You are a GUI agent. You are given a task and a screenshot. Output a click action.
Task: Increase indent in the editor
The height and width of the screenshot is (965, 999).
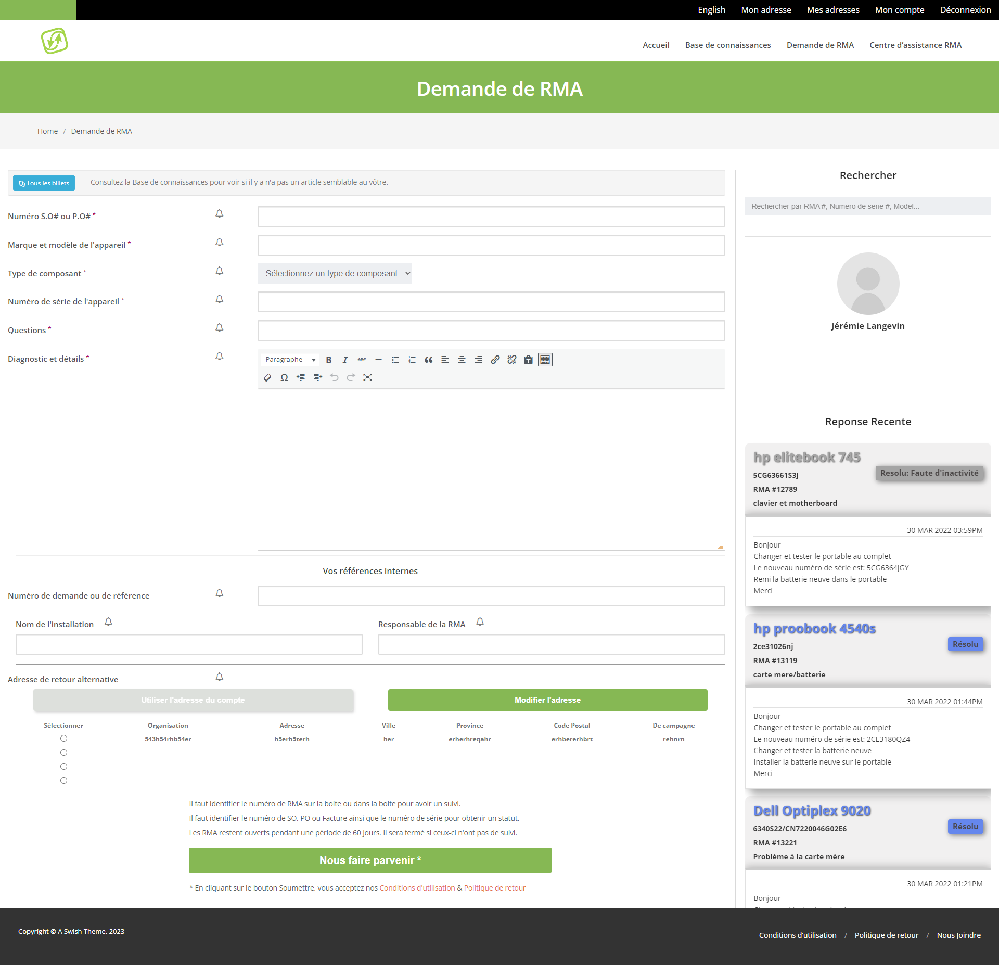tap(317, 377)
